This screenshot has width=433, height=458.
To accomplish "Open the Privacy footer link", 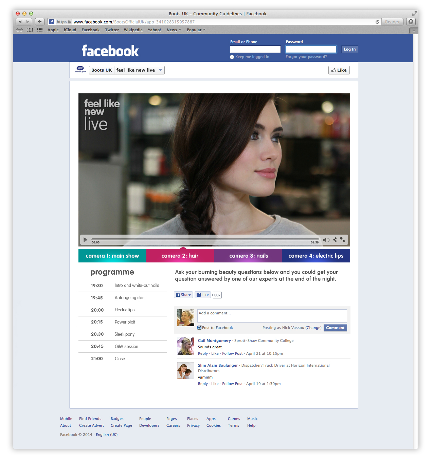I will [193, 425].
